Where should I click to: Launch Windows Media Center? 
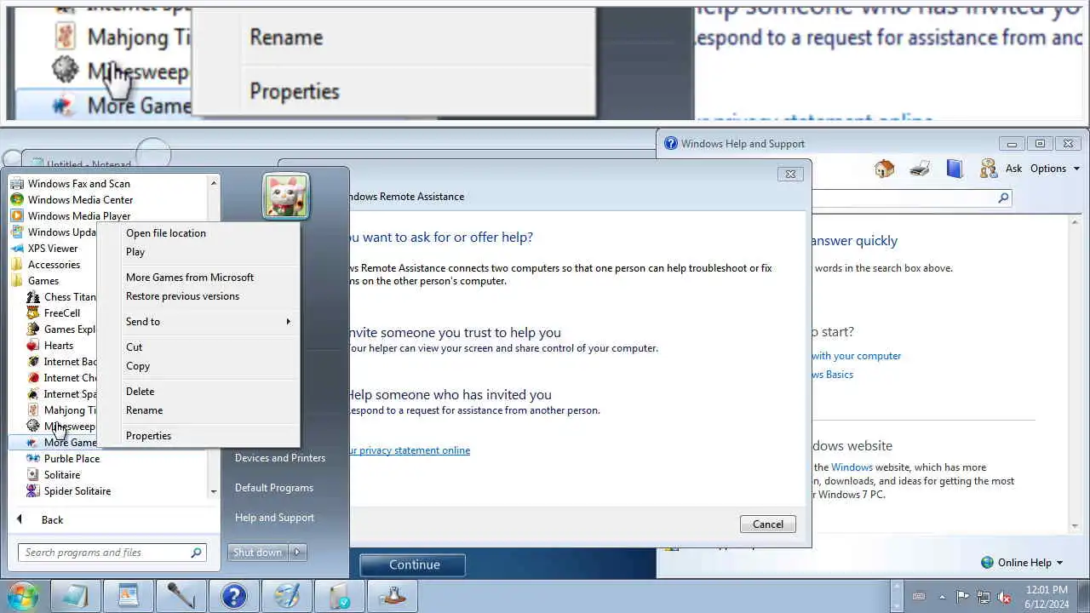pos(80,199)
